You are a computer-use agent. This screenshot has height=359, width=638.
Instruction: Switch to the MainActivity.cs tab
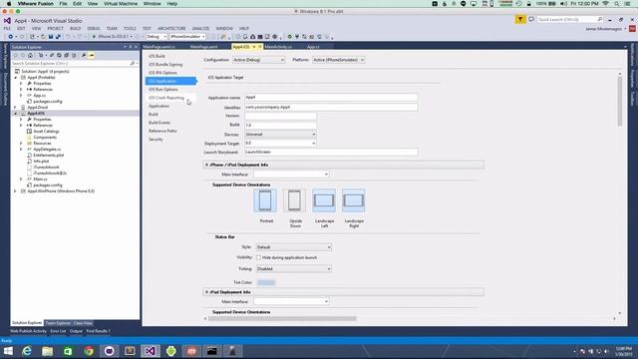(278, 47)
